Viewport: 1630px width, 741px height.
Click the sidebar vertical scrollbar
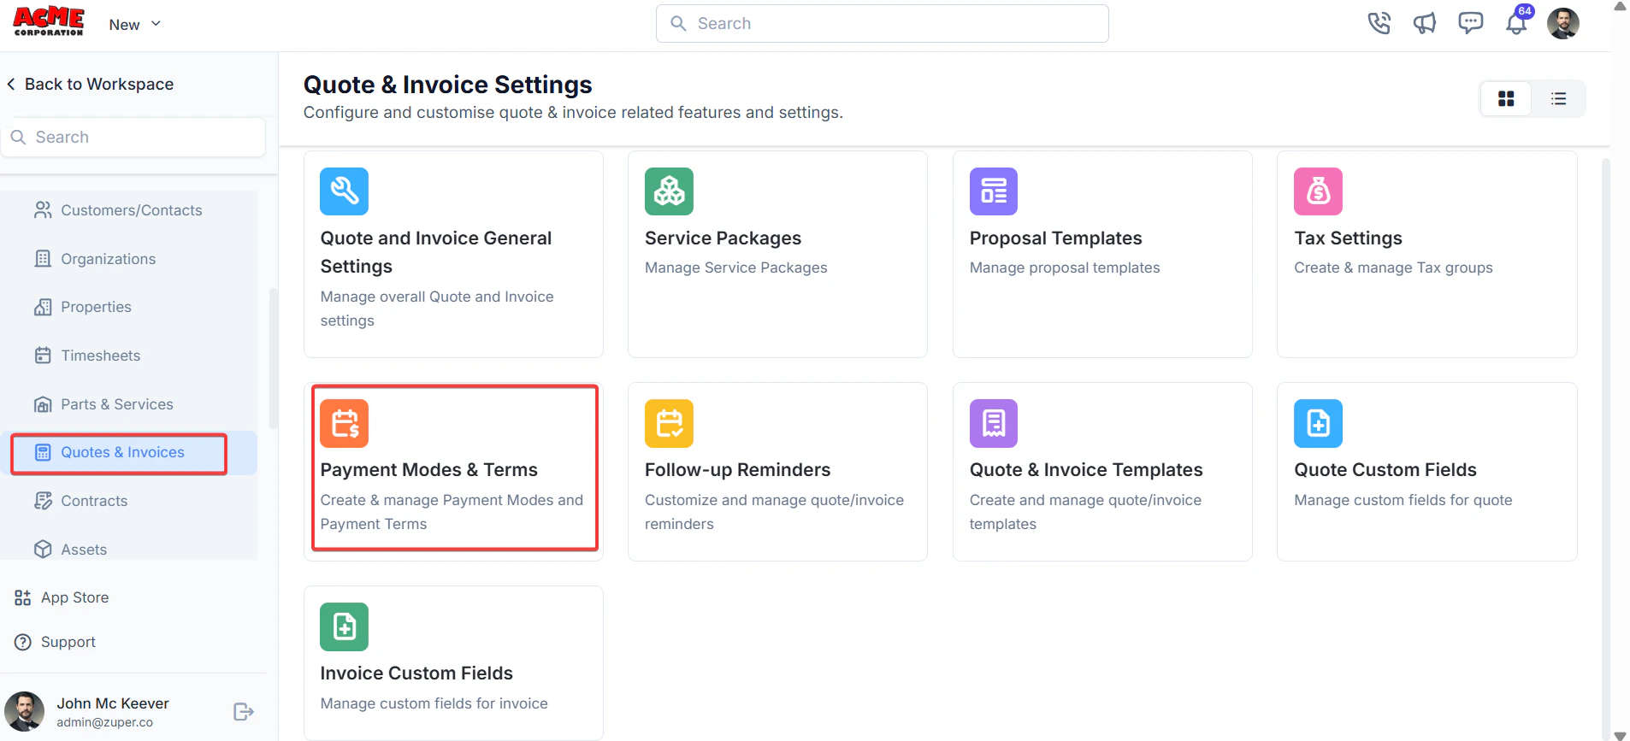[x=273, y=357]
